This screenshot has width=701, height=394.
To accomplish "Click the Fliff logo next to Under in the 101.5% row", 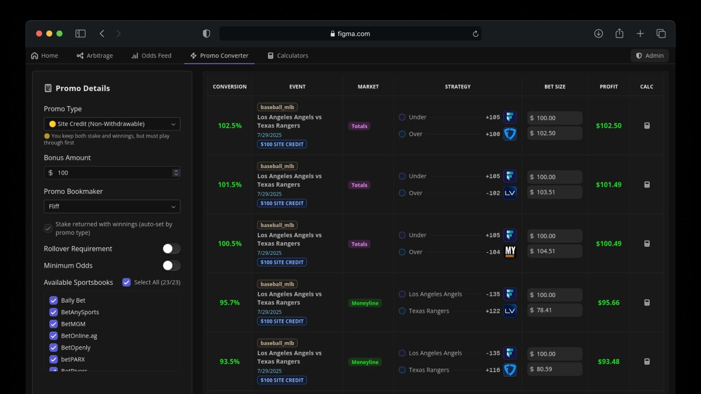I will 510,176.
